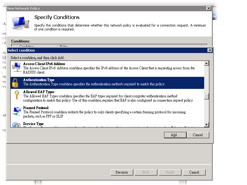Screen dimensions: 247x185
Task: Cancel the Select condition dialog
Action: 198,135
